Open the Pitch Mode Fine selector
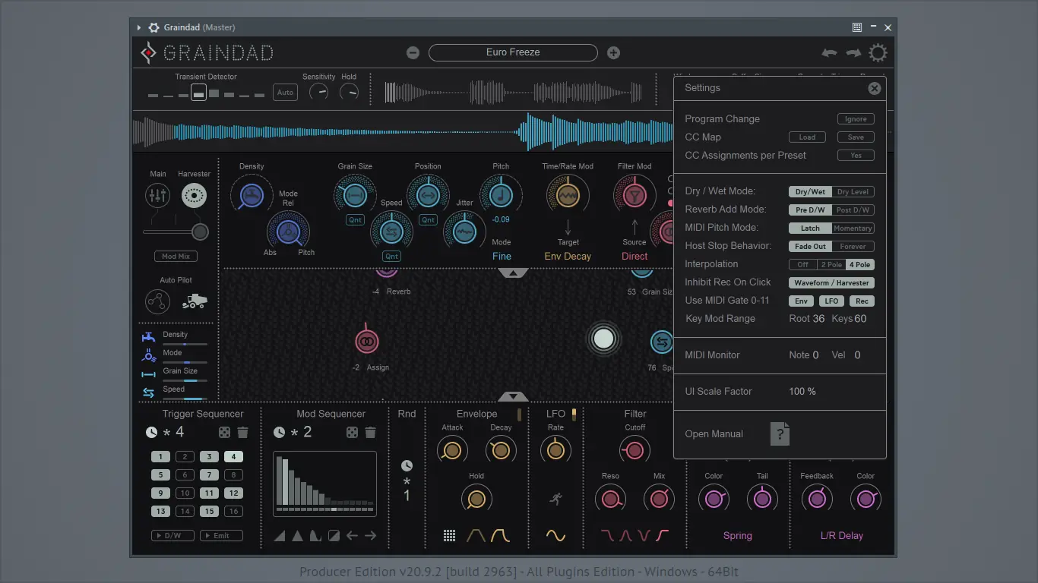The width and height of the screenshot is (1038, 583). click(x=502, y=257)
